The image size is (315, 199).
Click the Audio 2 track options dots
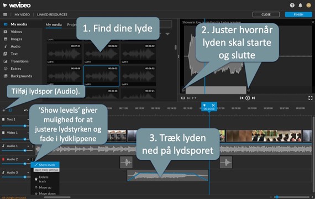coord(33,159)
